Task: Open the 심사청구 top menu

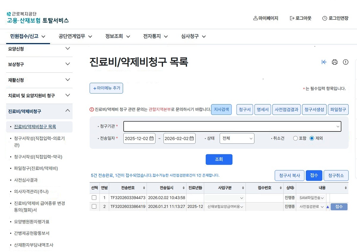Action: tap(194, 37)
